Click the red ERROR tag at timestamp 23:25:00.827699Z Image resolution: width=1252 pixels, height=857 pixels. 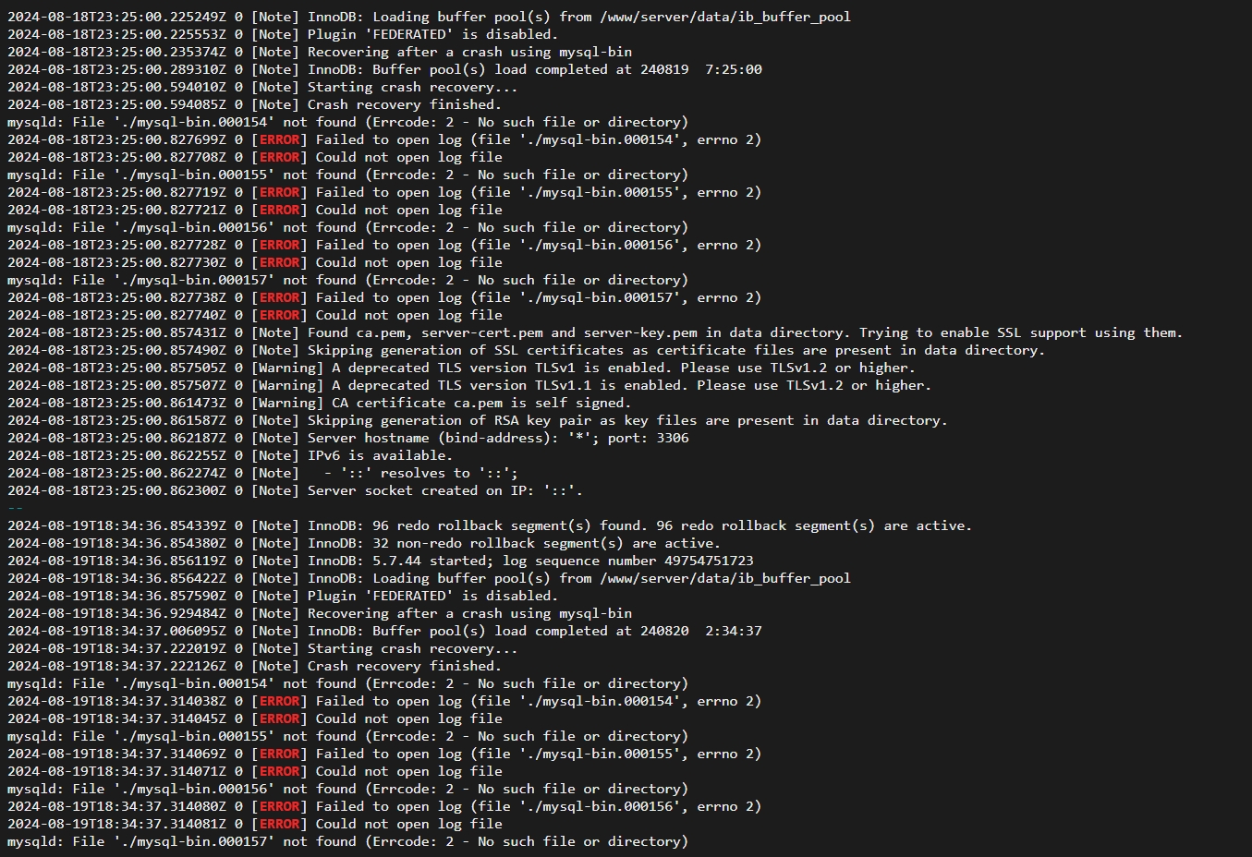click(279, 139)
